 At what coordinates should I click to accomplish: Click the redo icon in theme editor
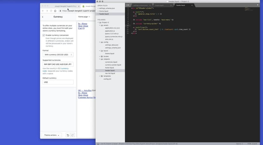click(72, 135)
